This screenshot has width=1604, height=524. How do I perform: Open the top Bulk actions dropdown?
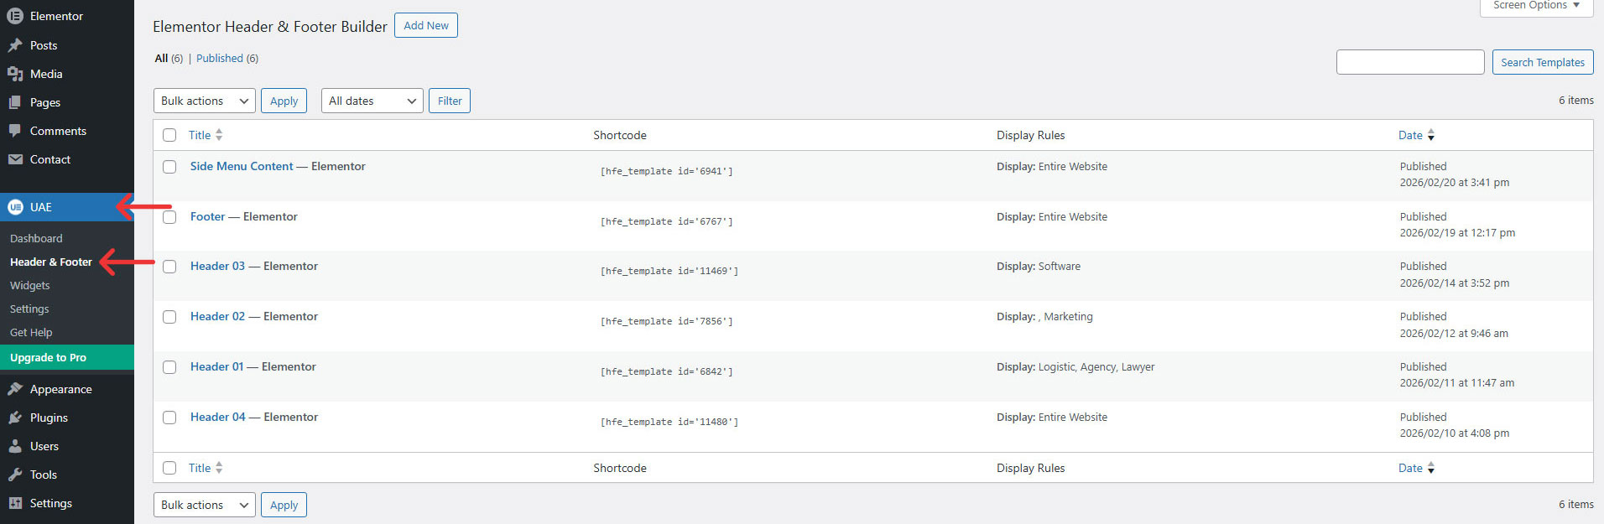[204, 101]
